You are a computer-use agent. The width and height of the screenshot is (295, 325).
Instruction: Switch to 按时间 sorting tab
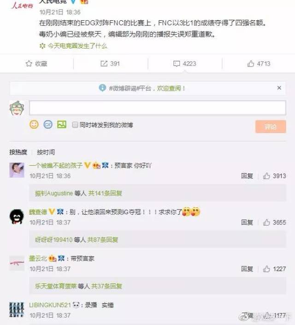46,152
